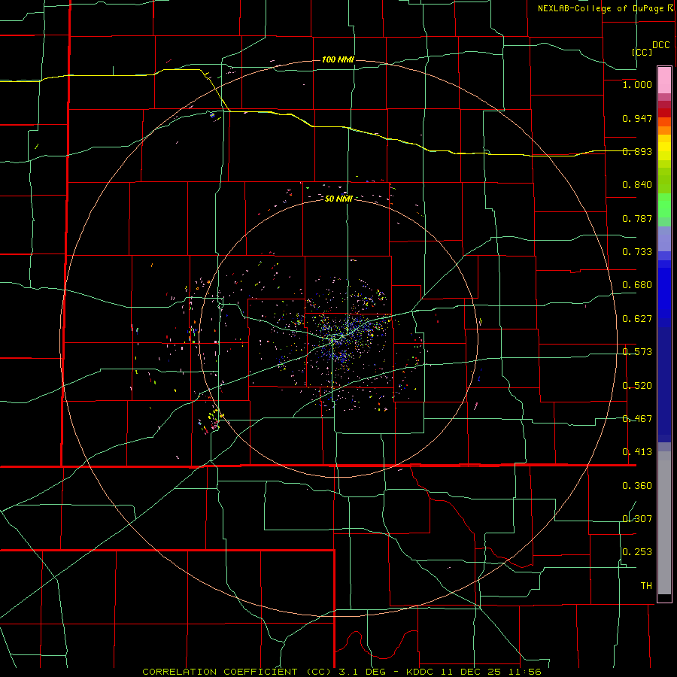Click the [CC] product label
677x677 pixels.
tap(642, 52)
